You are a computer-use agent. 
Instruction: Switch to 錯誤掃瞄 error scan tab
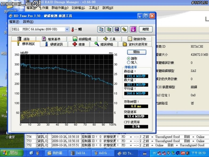tap(104, 44)
